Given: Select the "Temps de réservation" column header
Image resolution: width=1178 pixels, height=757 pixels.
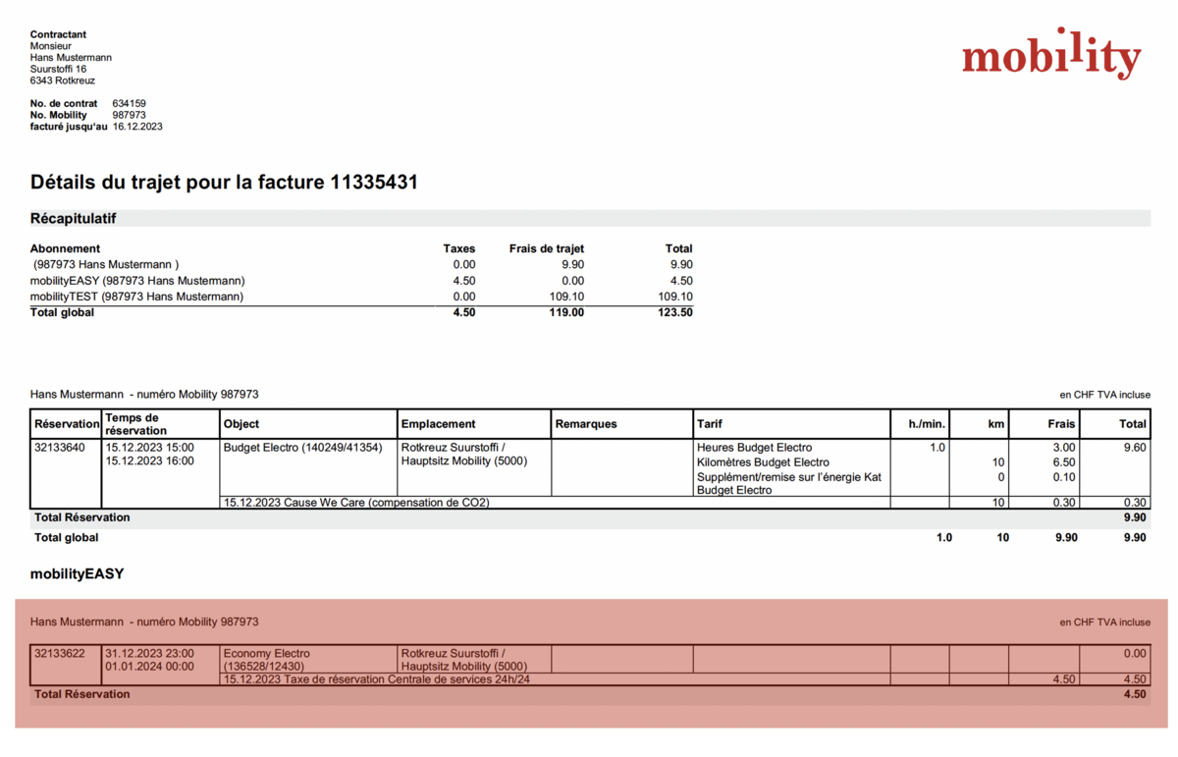Looking at the screenshot, I should [x=138, y=424].
